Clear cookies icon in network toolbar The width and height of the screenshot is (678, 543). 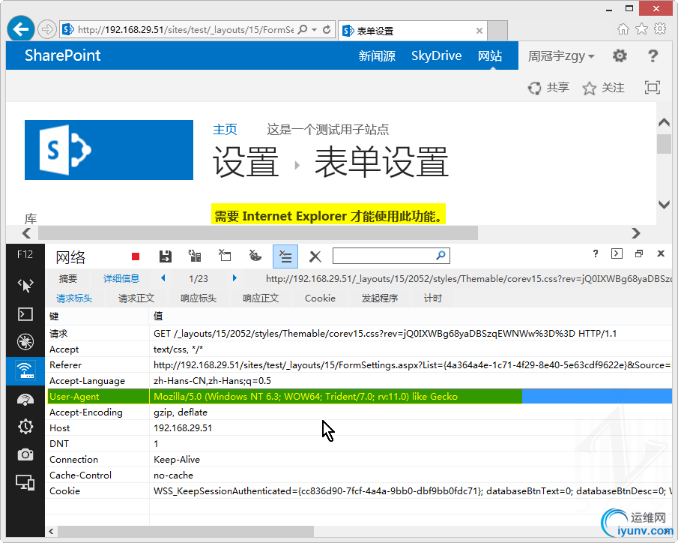(255, 256)
